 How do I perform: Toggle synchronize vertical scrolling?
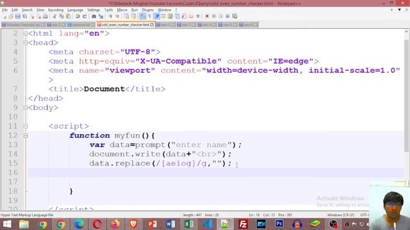126,17
